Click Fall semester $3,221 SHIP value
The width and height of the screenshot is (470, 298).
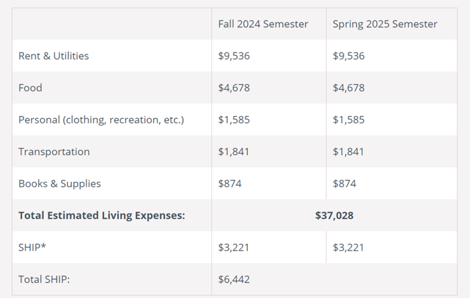[x=234, y=248]
